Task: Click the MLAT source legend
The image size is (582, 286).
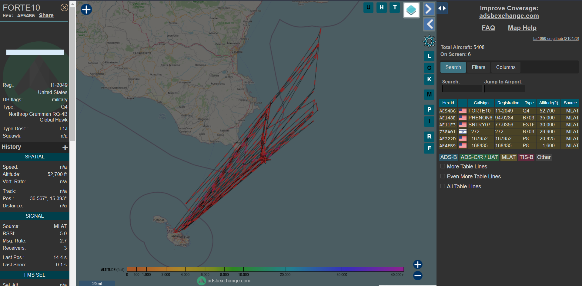Action: click(508, 157)
